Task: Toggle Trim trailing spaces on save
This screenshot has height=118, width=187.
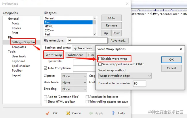Action: click(x=87, y=102)
